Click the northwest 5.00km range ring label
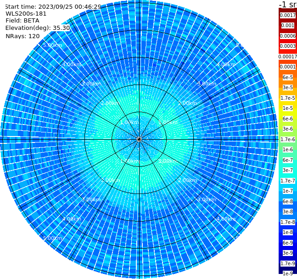297x279 pixels. click(52, 45)
